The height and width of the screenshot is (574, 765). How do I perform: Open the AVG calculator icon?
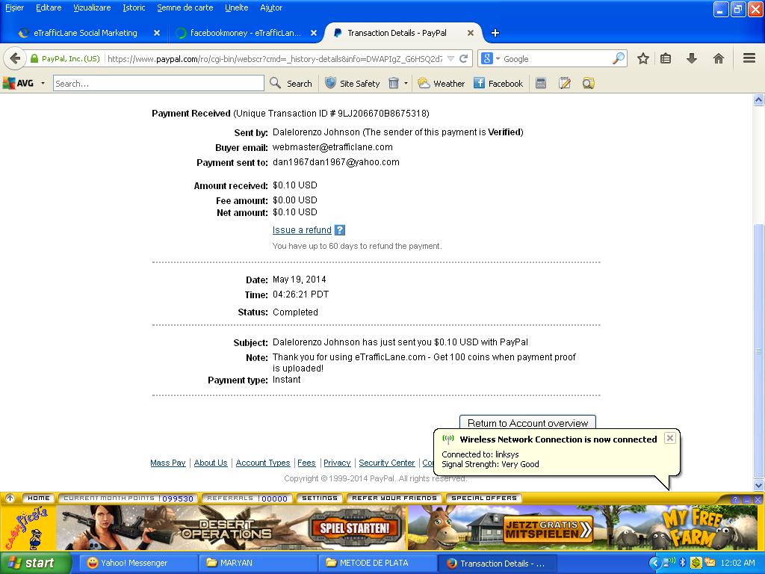[541, 84]
